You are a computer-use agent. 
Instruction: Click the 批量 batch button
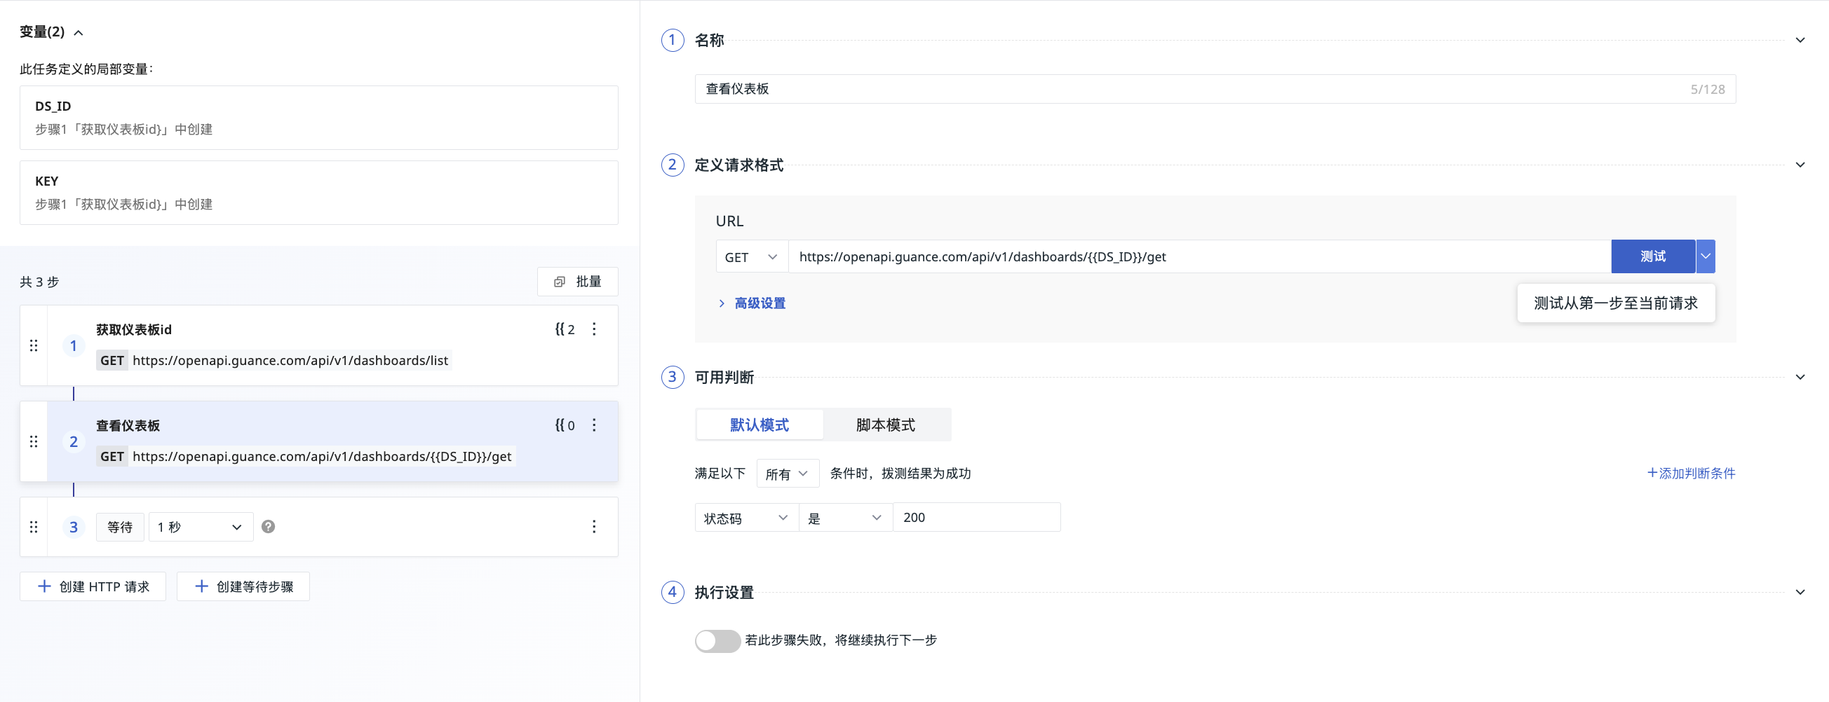click(577, 282)
